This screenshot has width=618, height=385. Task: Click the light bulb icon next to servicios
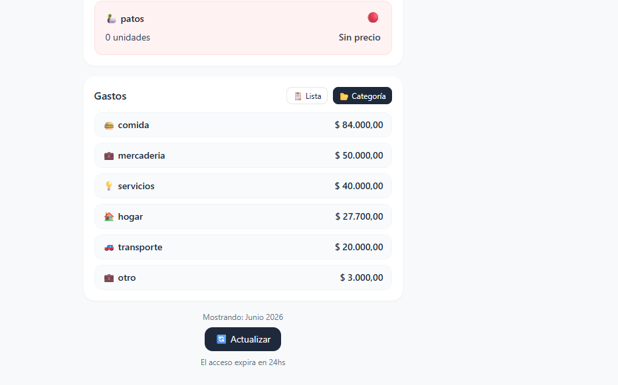tap(109, 187)
